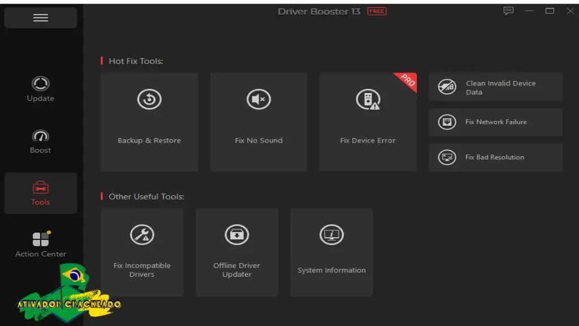
Task: Launch Fix Network Failure tool label
Action: click(496, 122)
